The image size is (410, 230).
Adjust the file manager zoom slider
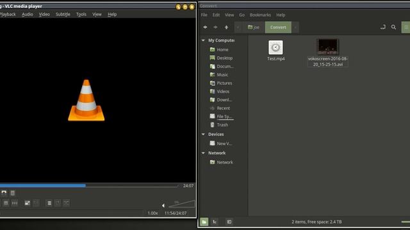(x=406, y=222)
